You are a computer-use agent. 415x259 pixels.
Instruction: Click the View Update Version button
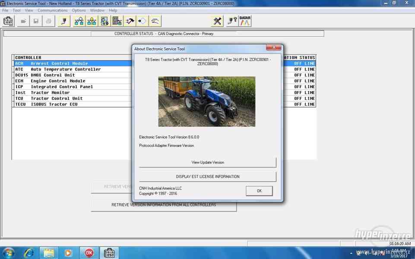tap(207, 162)
